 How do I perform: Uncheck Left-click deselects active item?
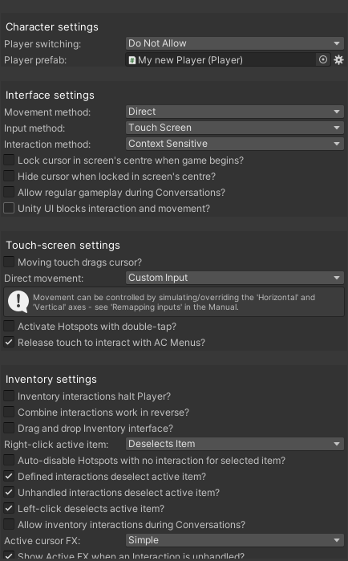9,508
